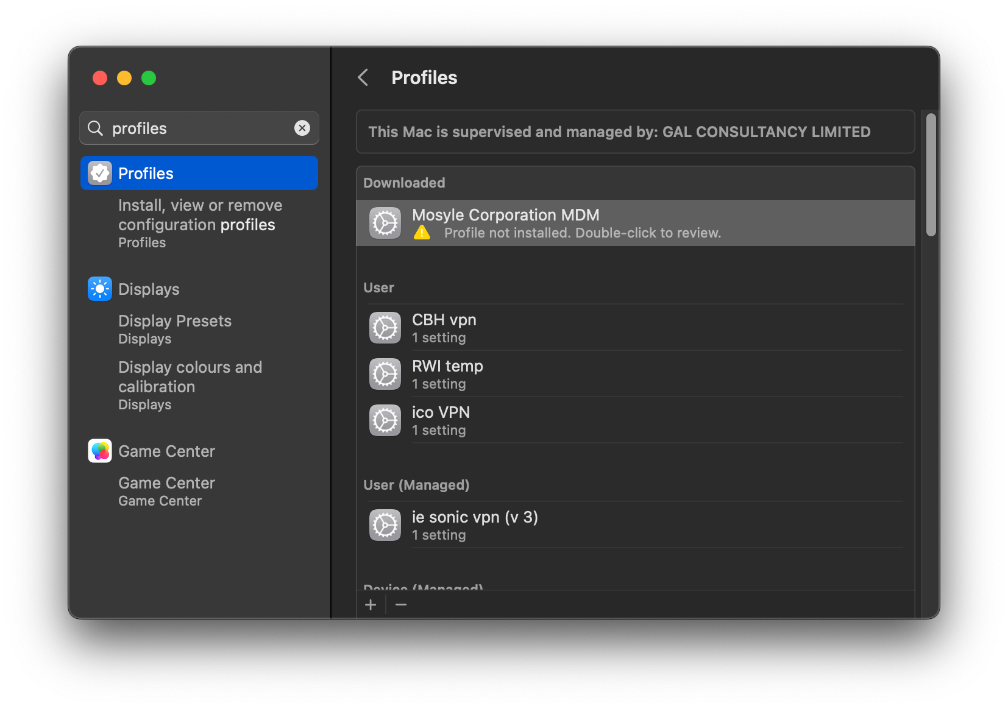Click in the profiles search field
Image resolution: width=1008 pixels, height=709 pixels.
[x=199, y=128]
